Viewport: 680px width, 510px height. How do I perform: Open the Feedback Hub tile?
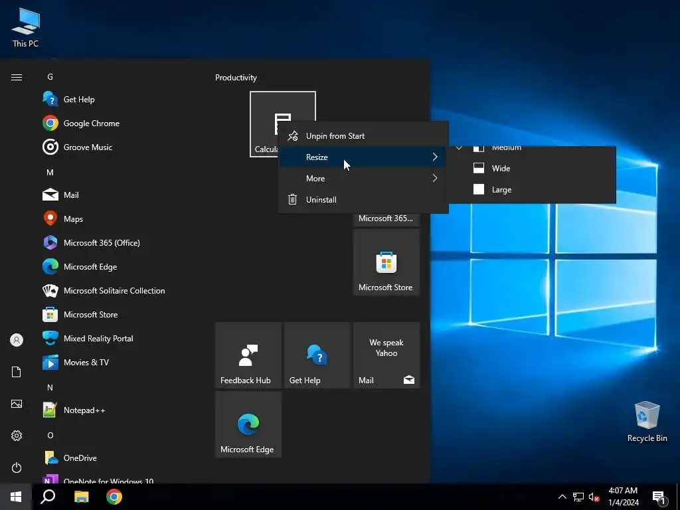click(x=248, y=355)
